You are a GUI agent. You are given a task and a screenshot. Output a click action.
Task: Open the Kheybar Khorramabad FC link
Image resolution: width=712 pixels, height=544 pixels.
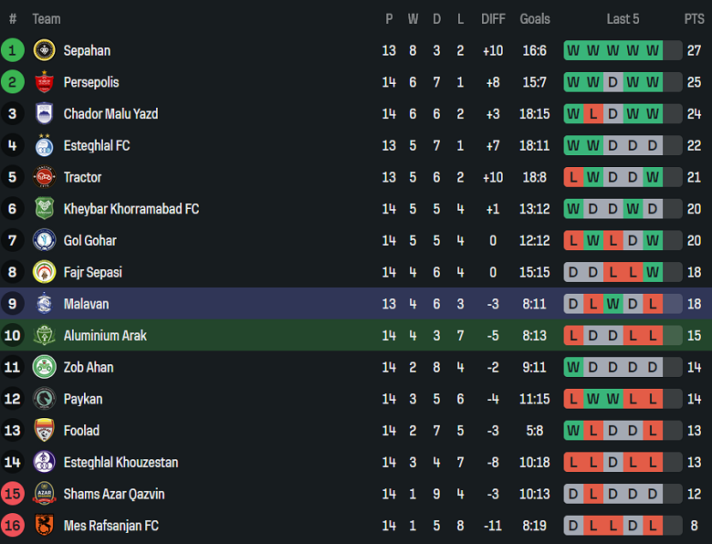click(x=131, y=209)
